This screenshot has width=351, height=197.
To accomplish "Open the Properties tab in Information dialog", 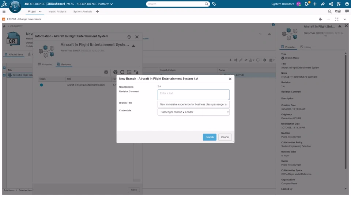I will [x=45, y=64].
